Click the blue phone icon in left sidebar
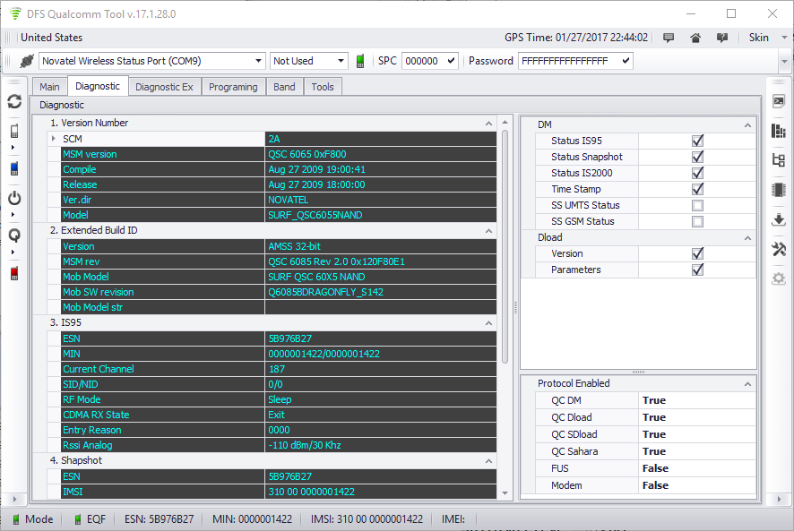The width and height of the screenshot is (794, 531). pos(14,168)
